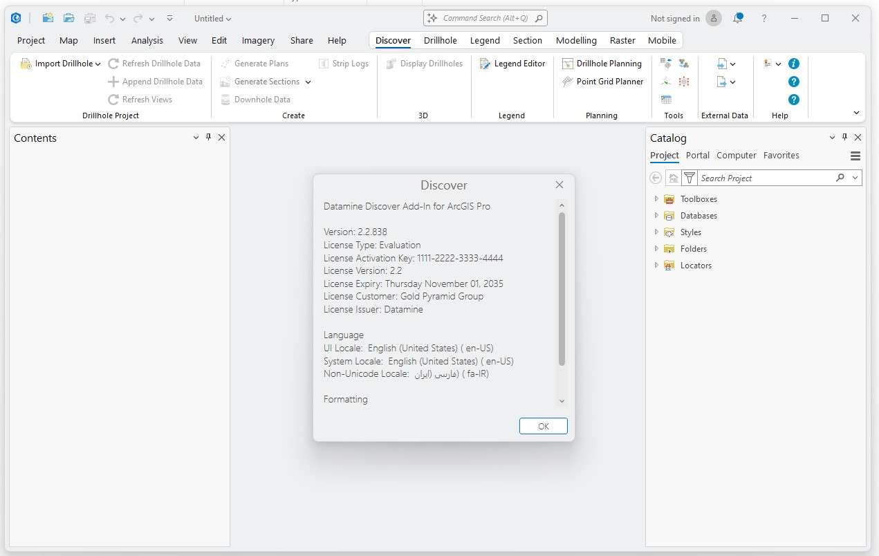Expand the Toolboxes tree node
The image size is (879, 556).
pyautogui.click(x=656, y=199)
